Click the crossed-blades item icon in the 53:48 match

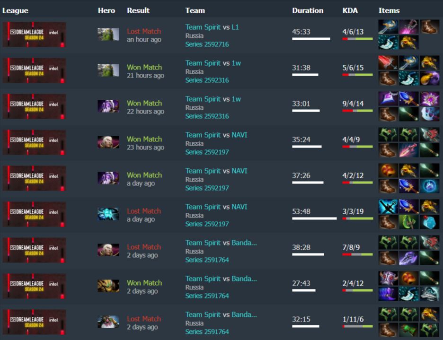pos(388,207)
